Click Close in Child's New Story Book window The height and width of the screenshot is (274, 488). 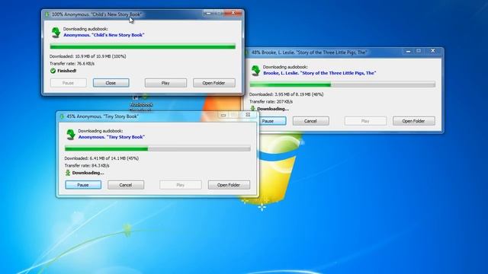(111, 83)
